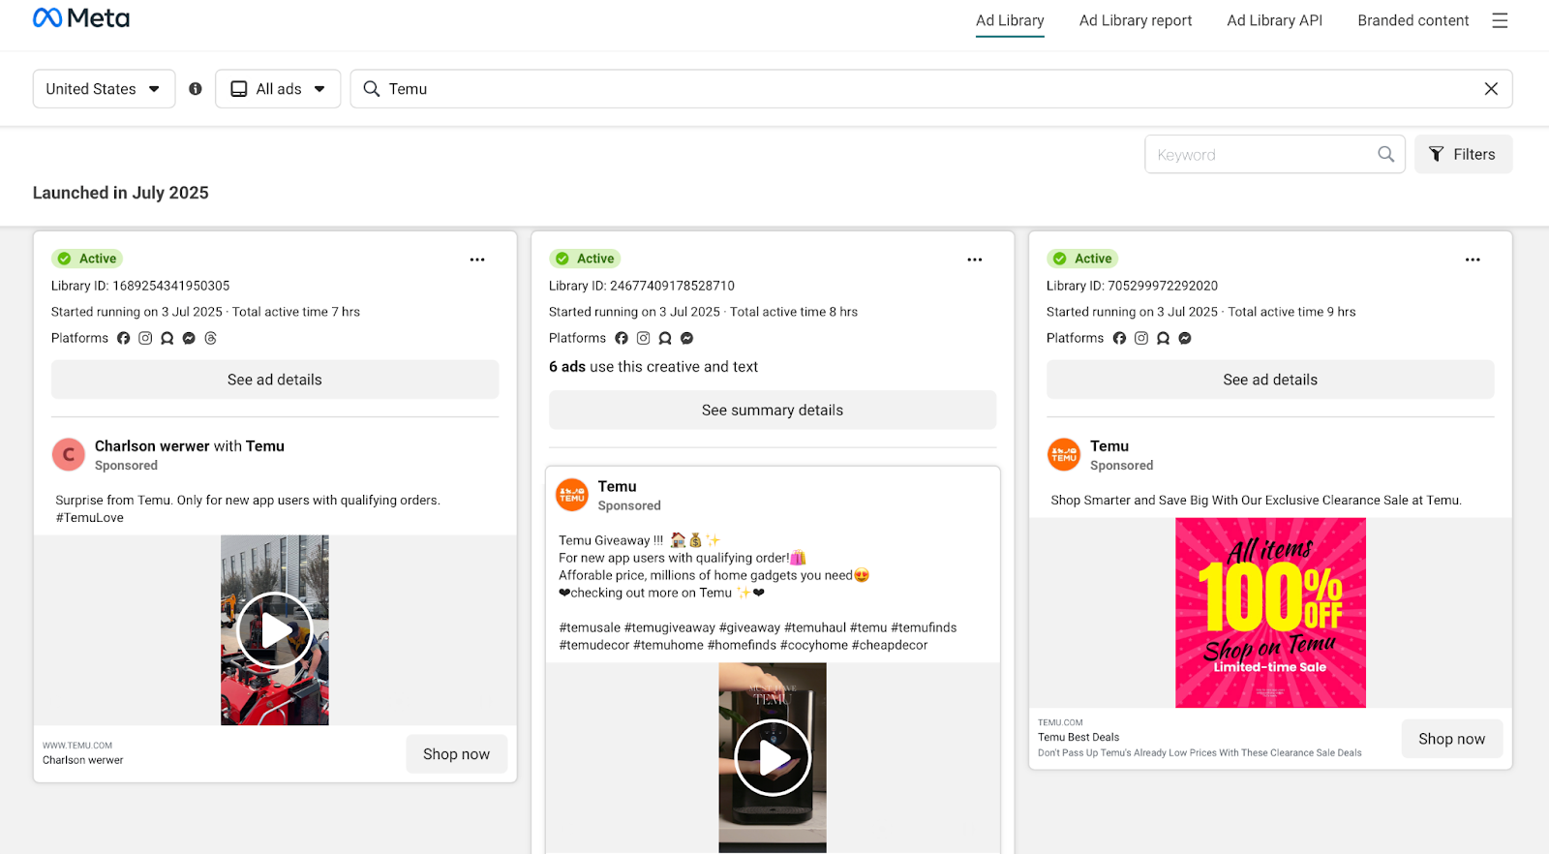
Task: Click Messenger icon on the 6 ads card
Action: [687, 338]
